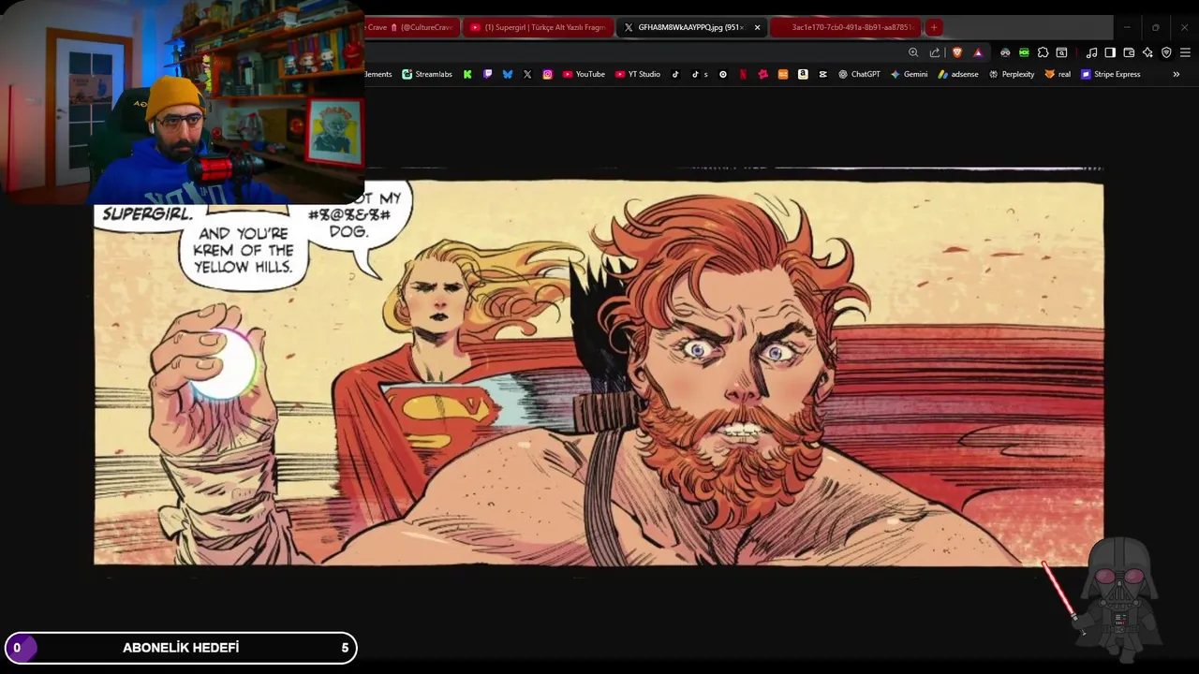Click the green HDX extension icon
Image resolution: width=1199 pixels, height=674 pixels.
tap(1024, 52)
